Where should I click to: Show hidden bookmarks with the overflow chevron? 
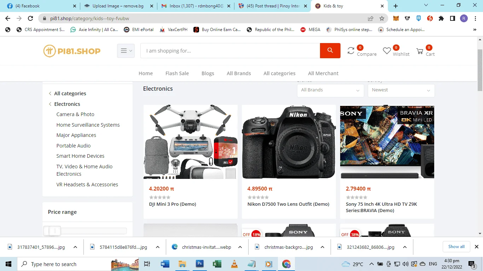click(x=475, y=30)
